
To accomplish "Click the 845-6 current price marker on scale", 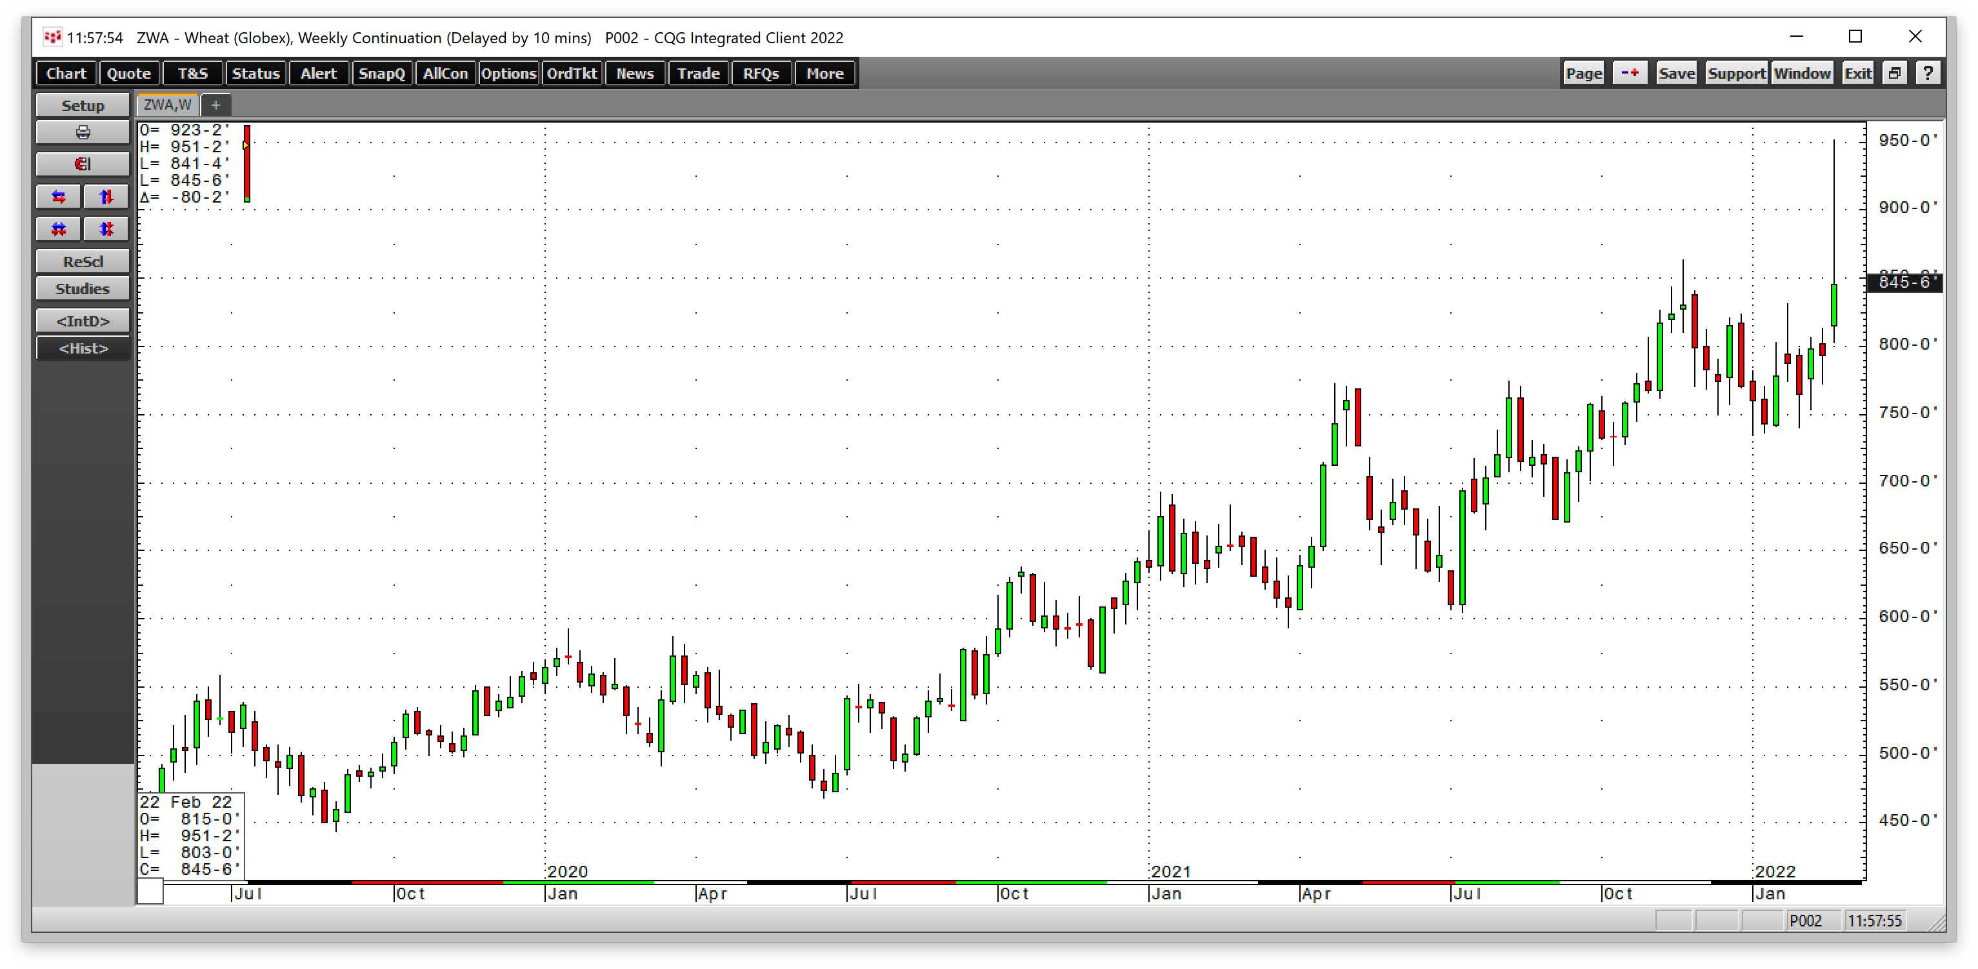I will (x=1904, y=283).
